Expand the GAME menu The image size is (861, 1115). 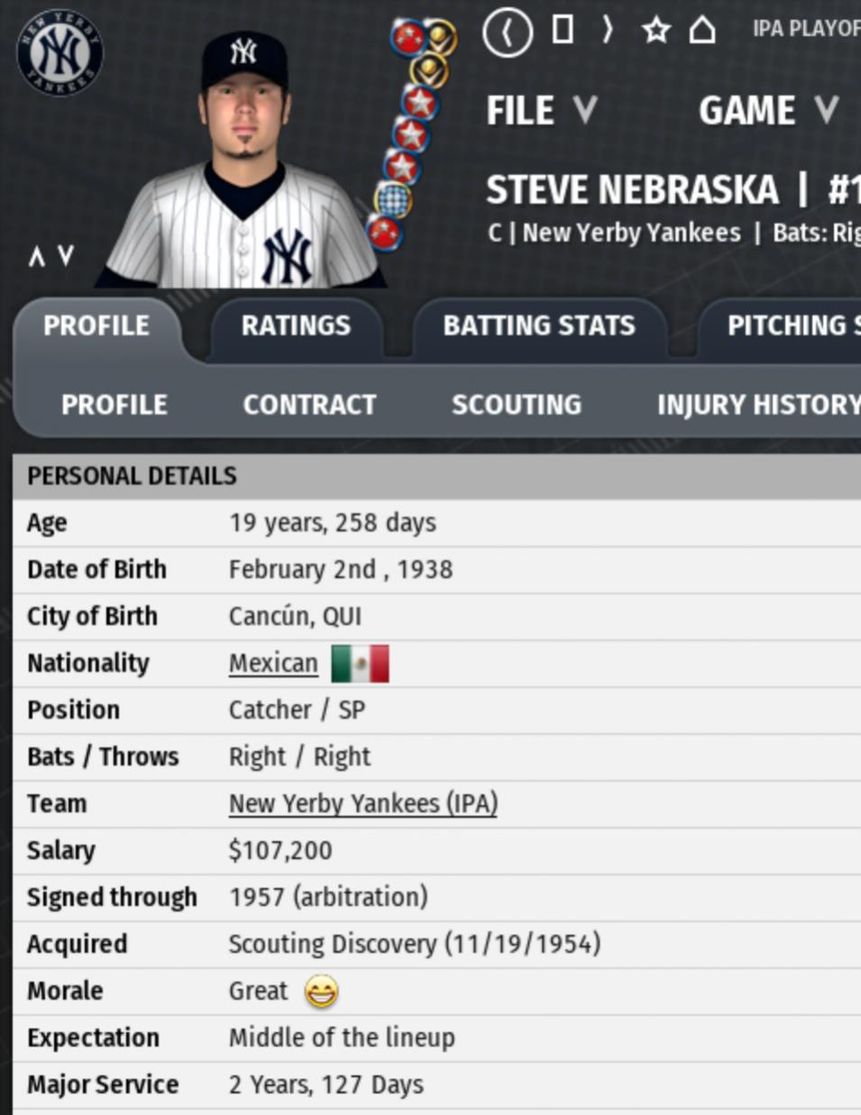[768, 111]
